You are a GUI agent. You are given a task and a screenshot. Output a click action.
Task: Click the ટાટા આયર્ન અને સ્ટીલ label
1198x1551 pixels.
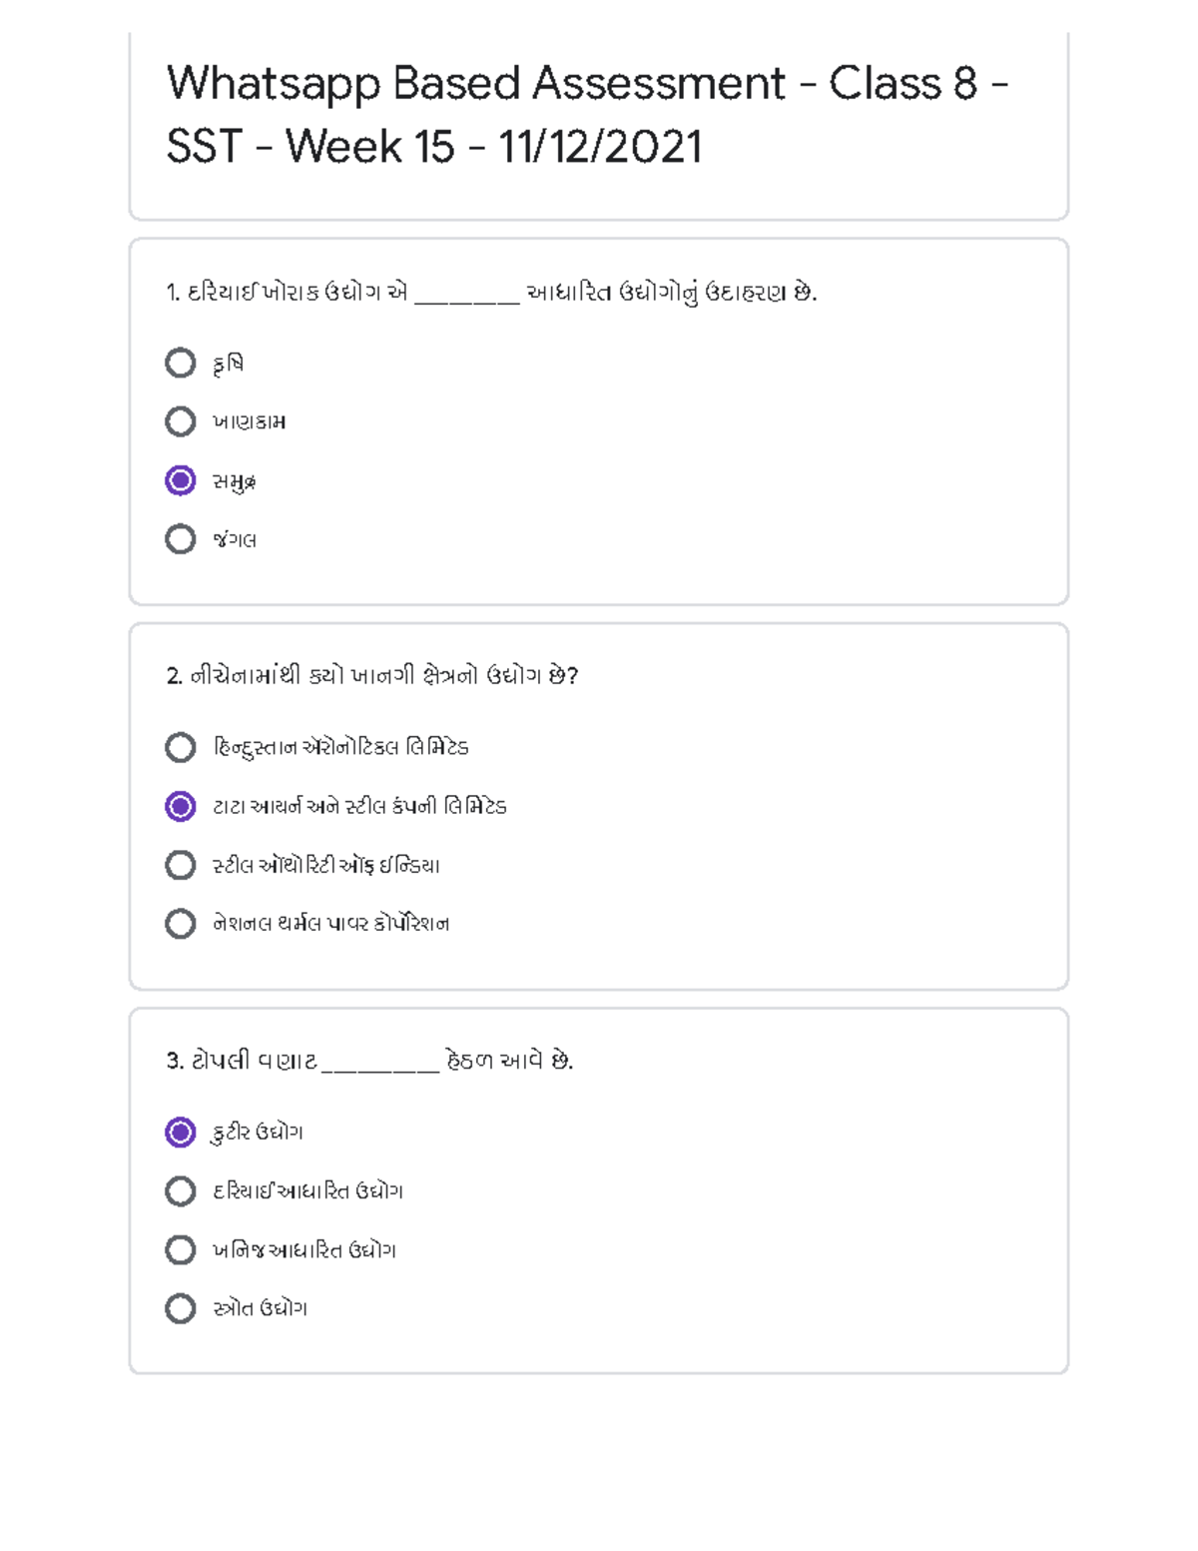[359, 807]
